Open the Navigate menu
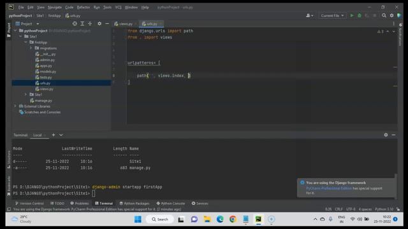Image resolution: width=408 pixels, height=229 pixels. pos(55,7)
